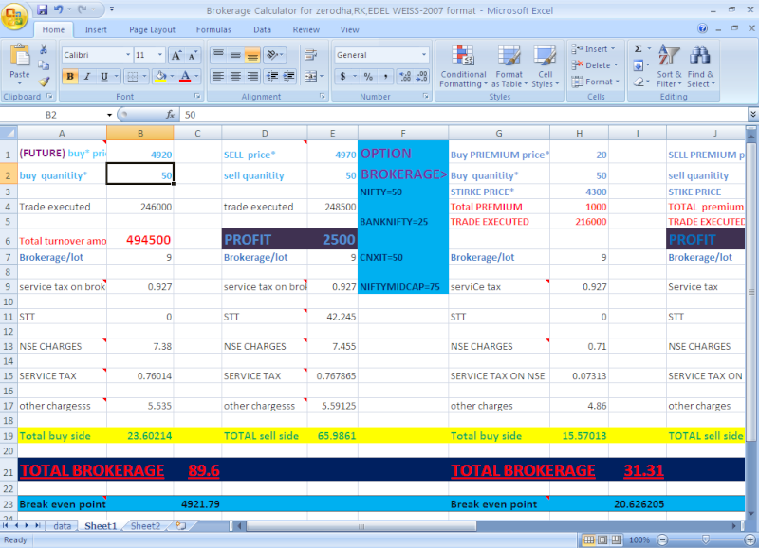Apply Comma Style format
The image size is (759, 548).
385,77
